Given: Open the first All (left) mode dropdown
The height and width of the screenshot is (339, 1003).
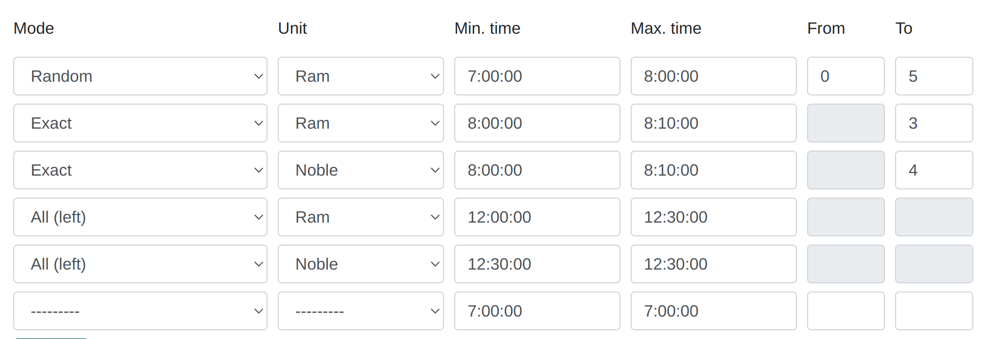Looking at the screenshot, I should [x=140, y=217].
